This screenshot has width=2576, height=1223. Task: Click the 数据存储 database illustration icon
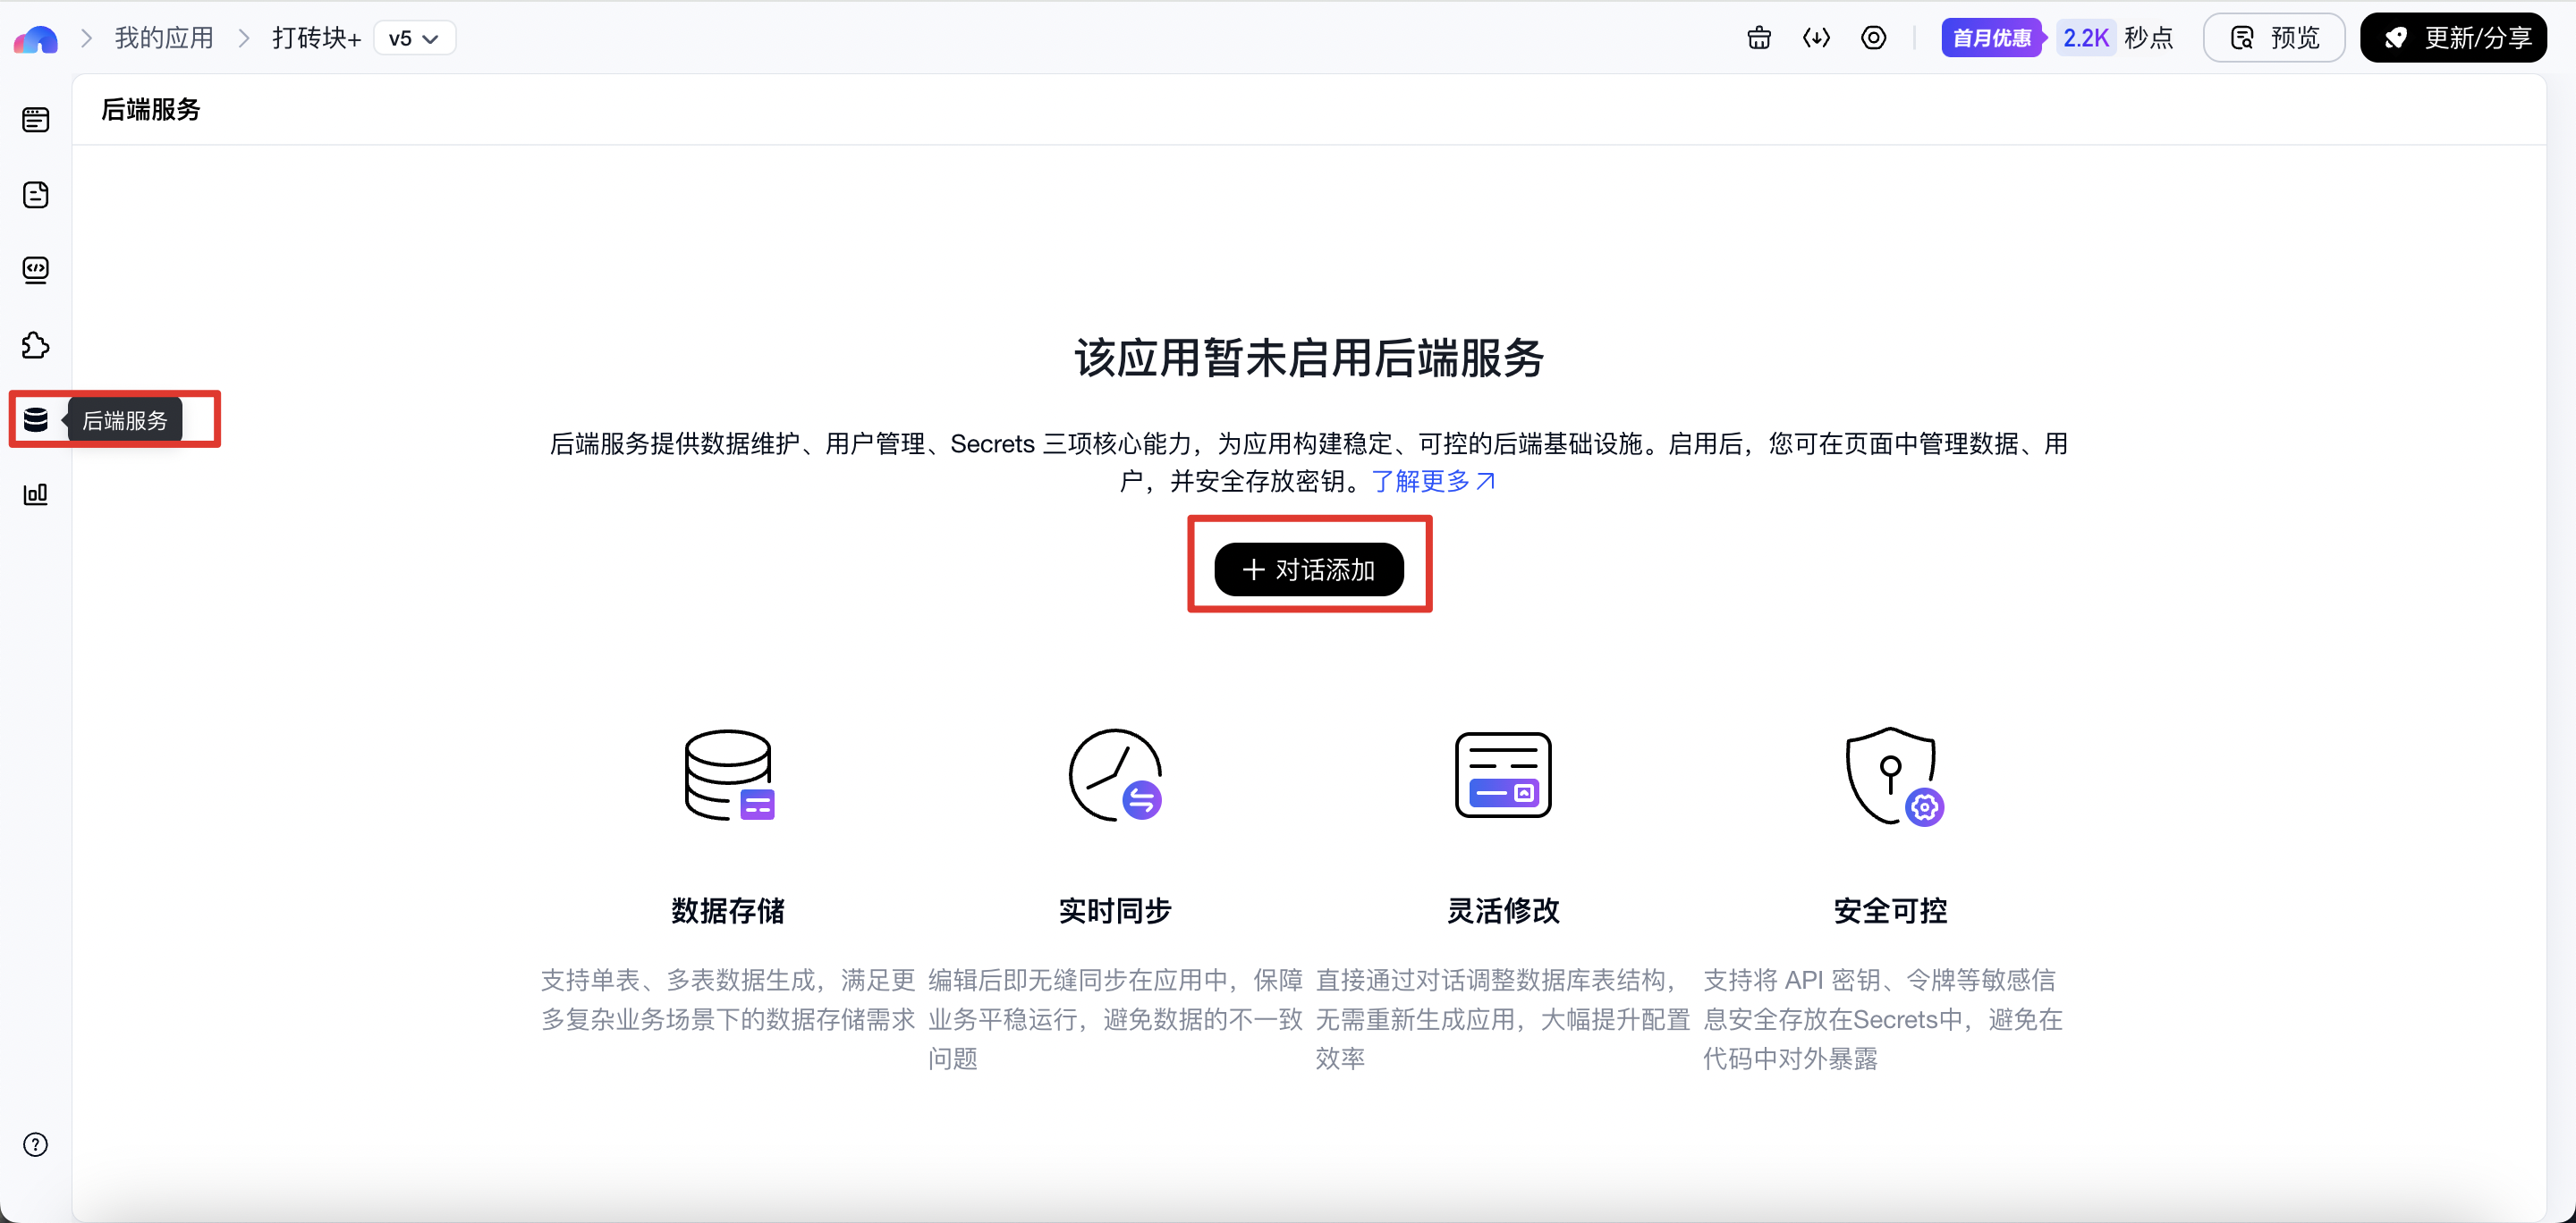coord(729,775)
